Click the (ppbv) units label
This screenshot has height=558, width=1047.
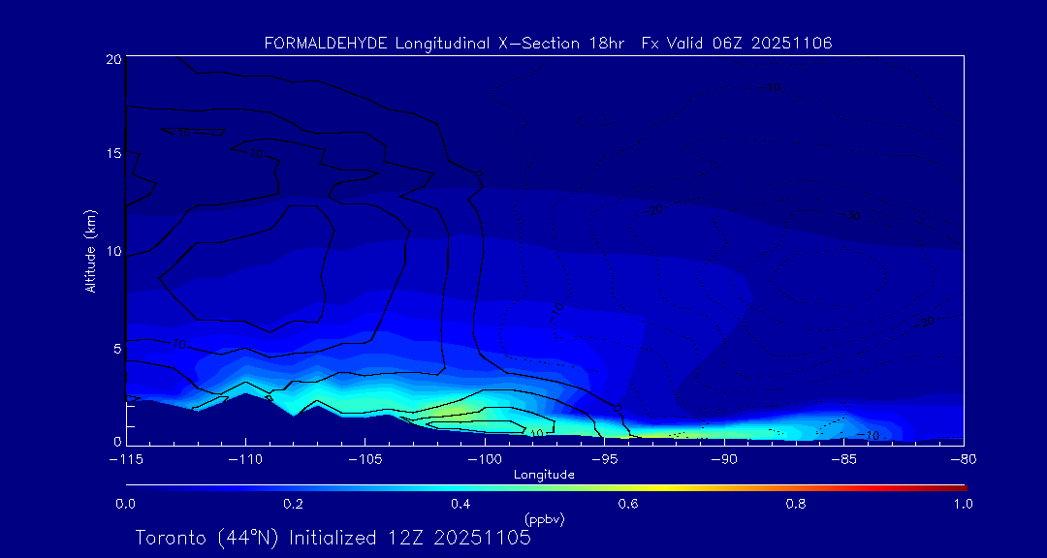tap(544, 519)
